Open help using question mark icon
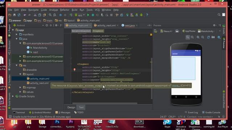232x130 pixels. [147, 15]
